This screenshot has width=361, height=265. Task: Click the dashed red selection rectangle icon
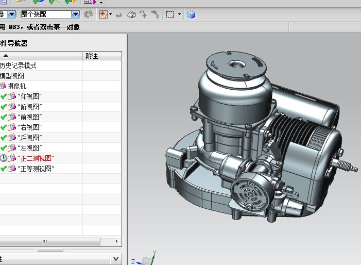coord(169,15)
